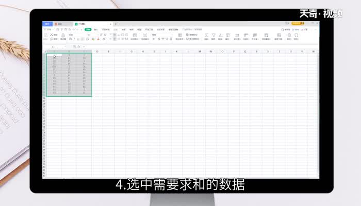The width and height of the screenshot is (361, 206).
Task: Click the AutoSum (求和) sigma icon
Action: pyautogui.click(x=206, y=35)
